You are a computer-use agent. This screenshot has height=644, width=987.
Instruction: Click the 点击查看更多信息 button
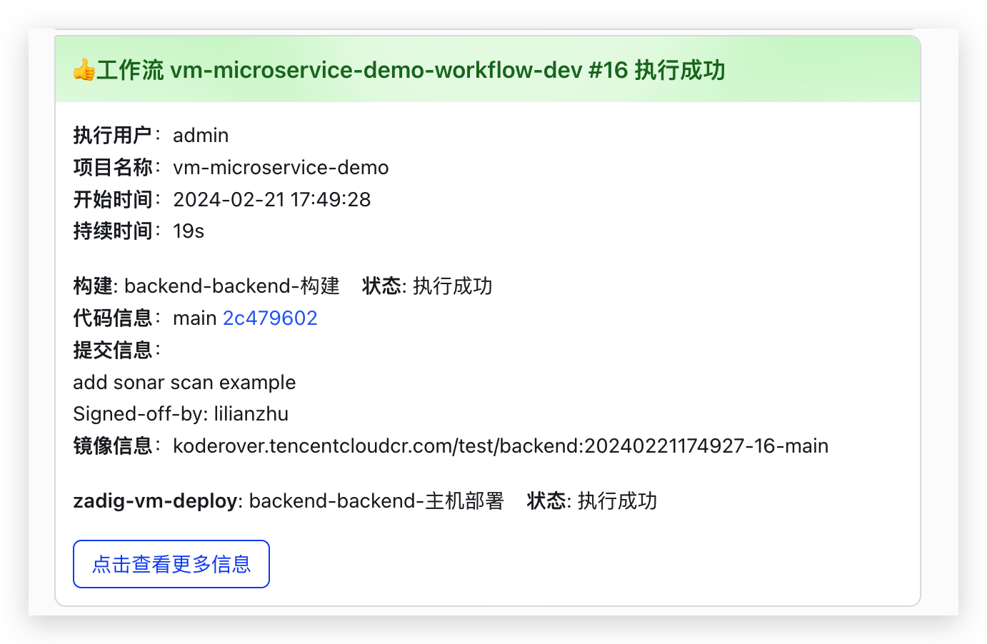pyautogui.click(x=171, y=564)
